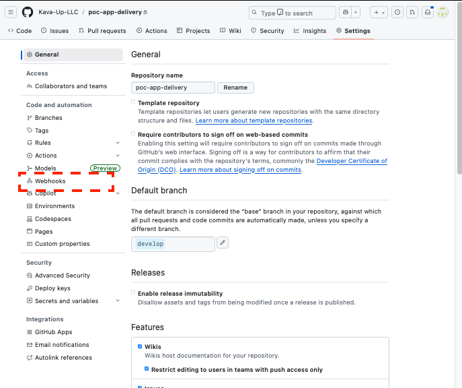This screenshot has height=388, width=462.
Task: Expand Secrets and variables section
Action: point(118,301)
